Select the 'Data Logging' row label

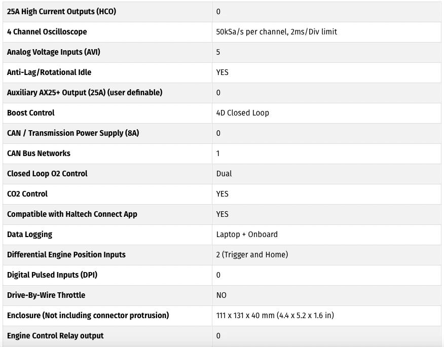[x=29, y=235]
